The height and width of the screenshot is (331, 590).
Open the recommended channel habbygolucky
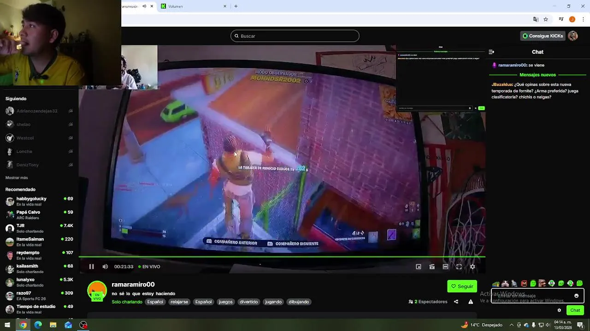click(39, 201)
